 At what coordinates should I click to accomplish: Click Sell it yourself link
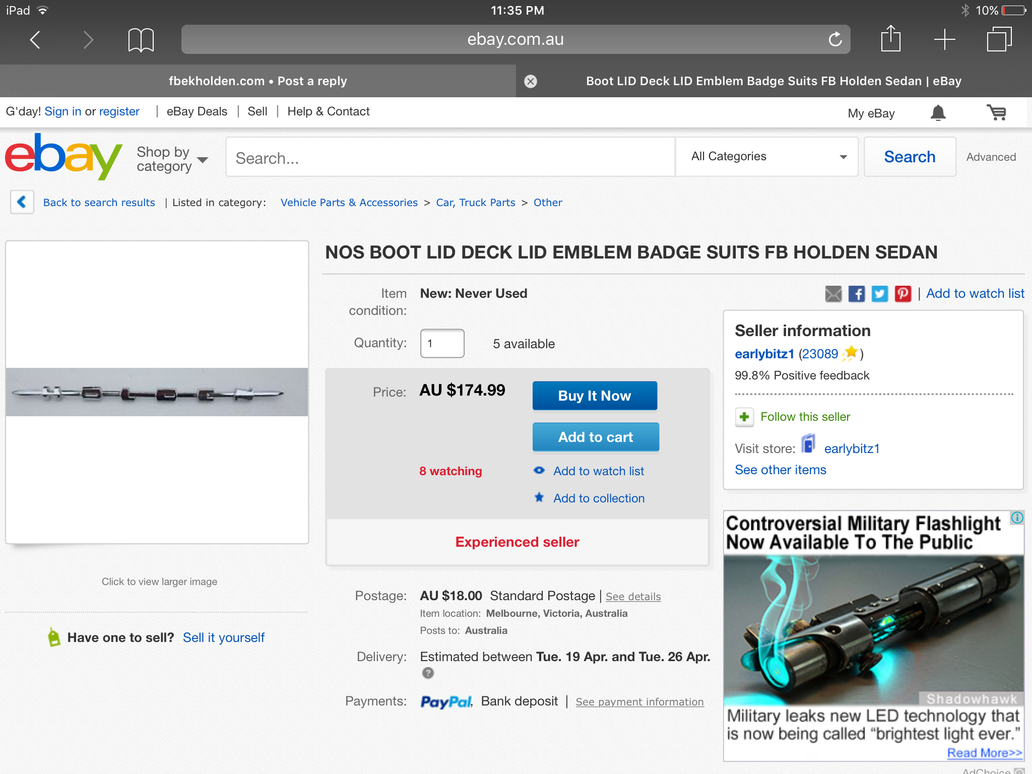tap(223, 637)
